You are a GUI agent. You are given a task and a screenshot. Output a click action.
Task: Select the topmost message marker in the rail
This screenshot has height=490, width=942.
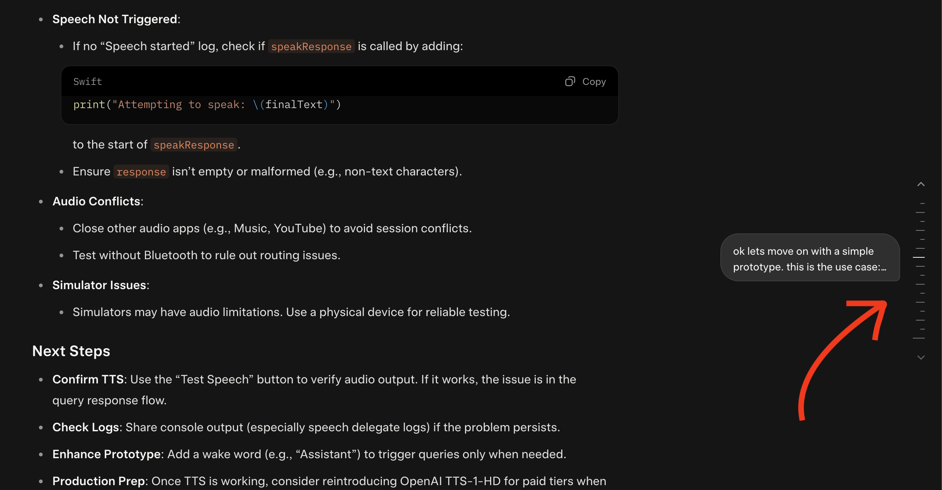[922, 203]
